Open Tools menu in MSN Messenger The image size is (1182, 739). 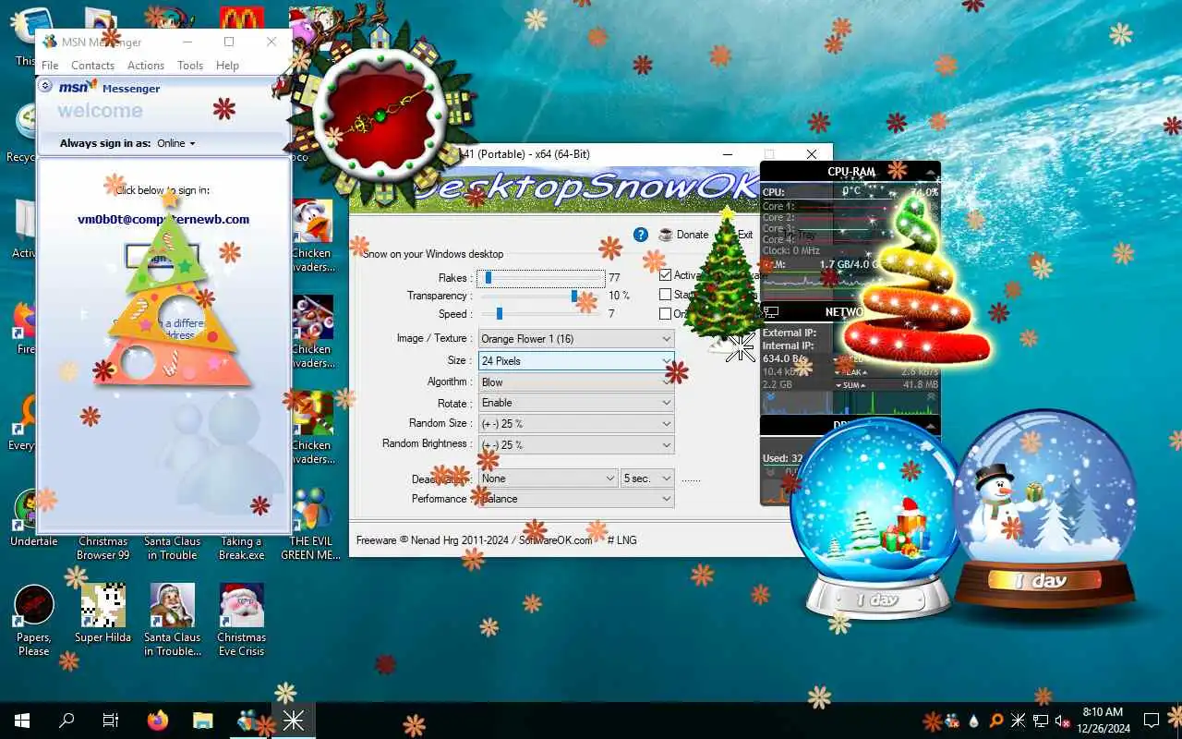tap(190, 66)
